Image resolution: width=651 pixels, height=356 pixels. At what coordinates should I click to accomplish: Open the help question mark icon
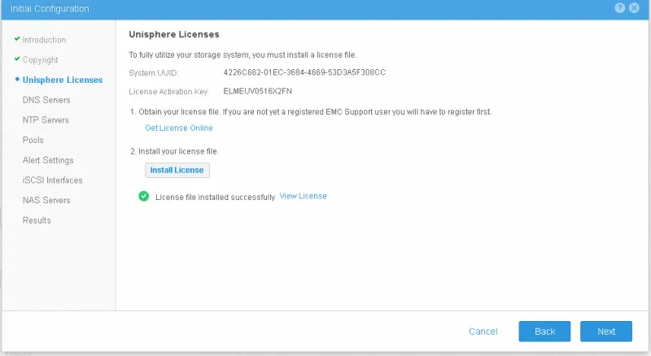(619, 8)
